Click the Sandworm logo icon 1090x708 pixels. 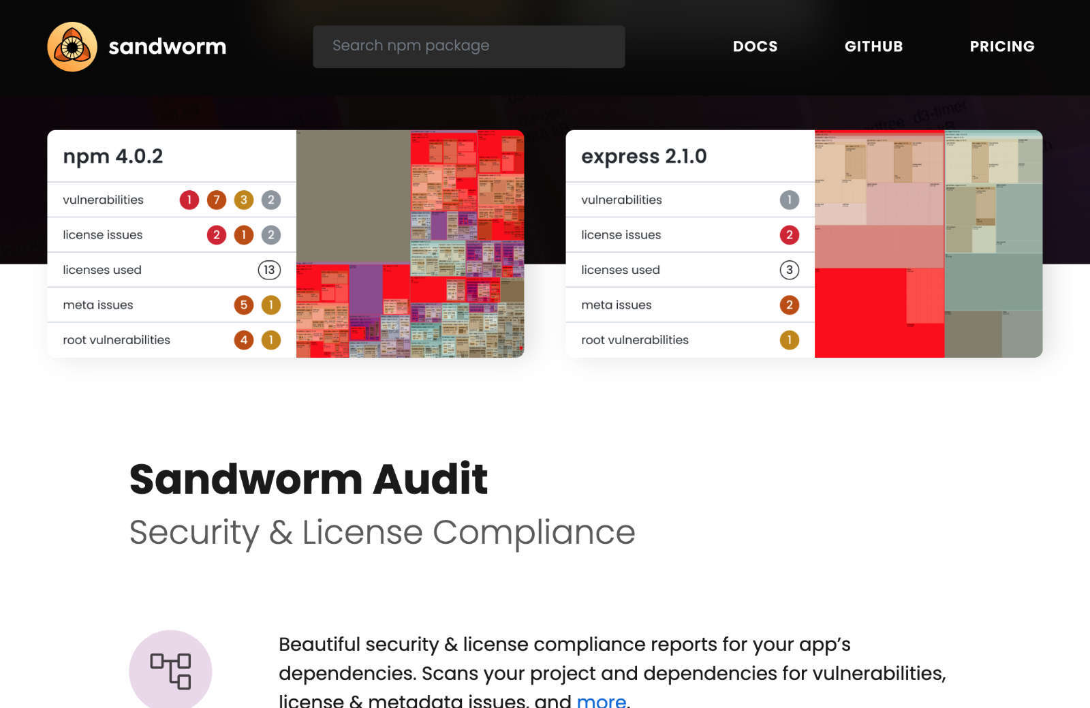(x=72, y=46)
